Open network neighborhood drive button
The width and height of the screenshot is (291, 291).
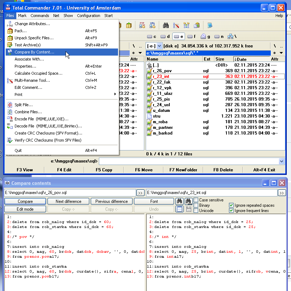coord(232,36)
